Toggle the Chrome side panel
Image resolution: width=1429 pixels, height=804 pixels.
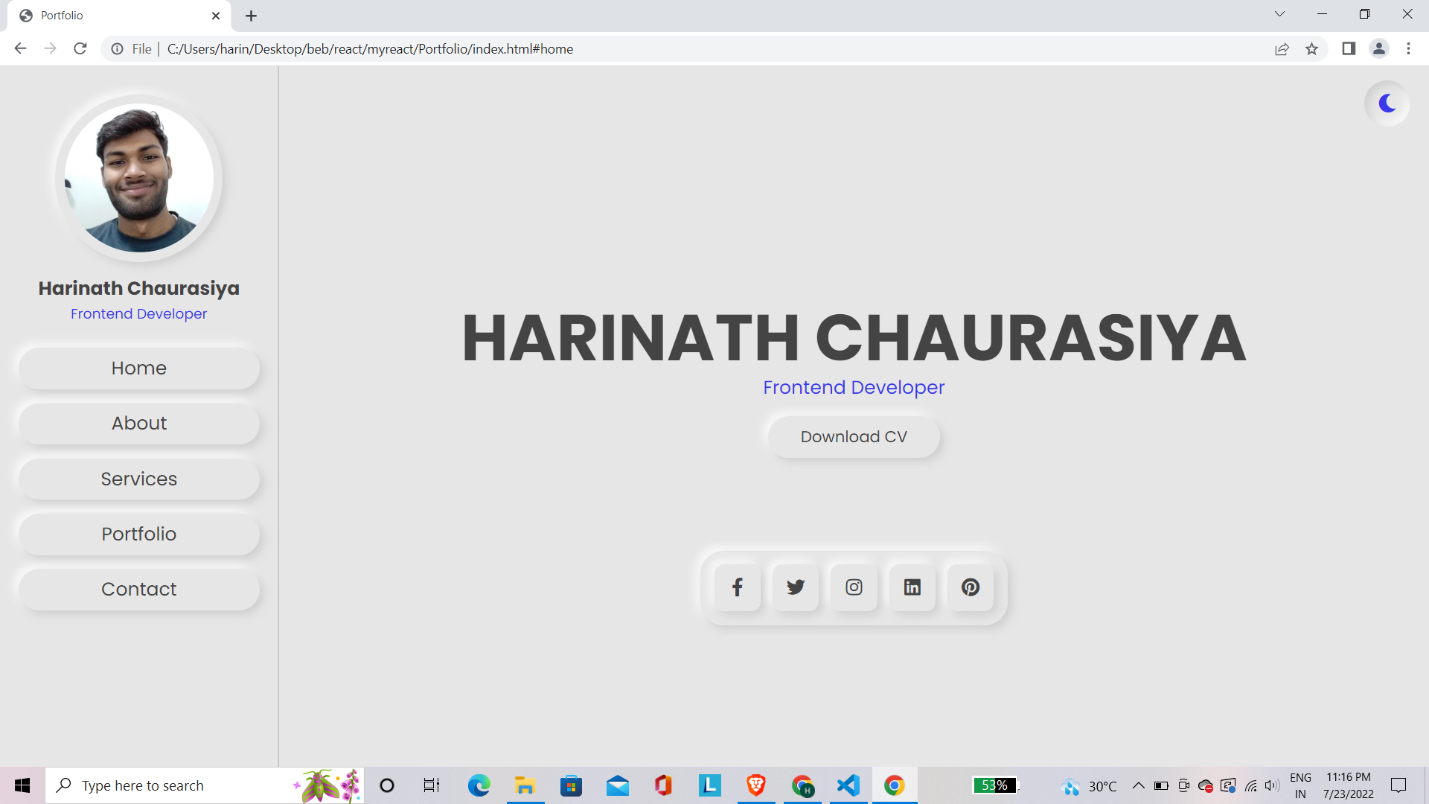tap(1349, 48)
